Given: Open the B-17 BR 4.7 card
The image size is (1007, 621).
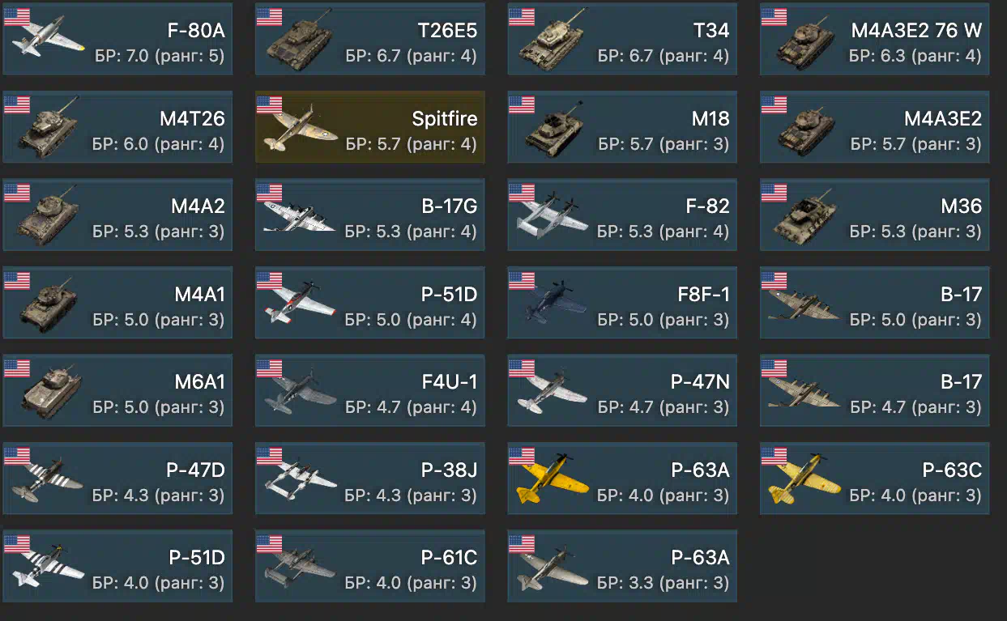Looking at the screenshot, I should coord(875,390).
